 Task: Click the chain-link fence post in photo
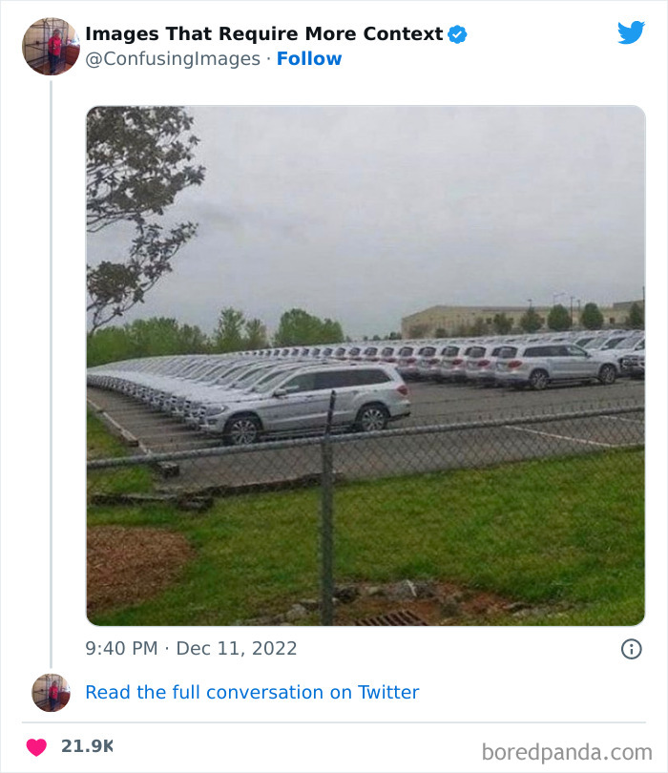click(327, 508)
